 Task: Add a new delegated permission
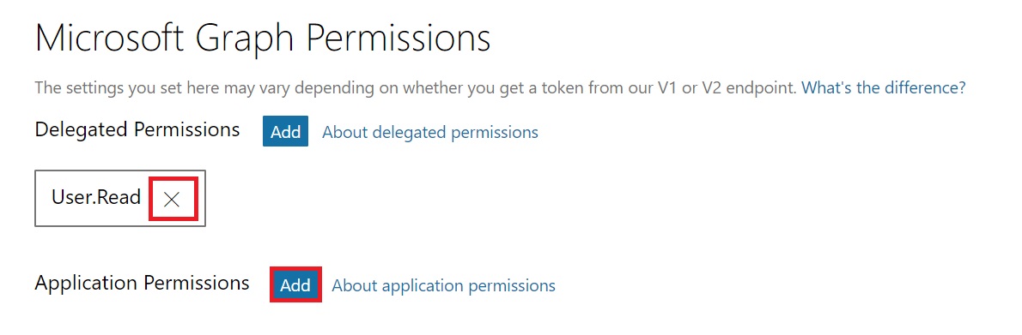[285, 131]
